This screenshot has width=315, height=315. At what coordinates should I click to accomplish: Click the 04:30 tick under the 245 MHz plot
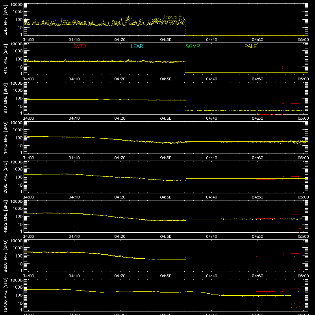coord(166,40)
